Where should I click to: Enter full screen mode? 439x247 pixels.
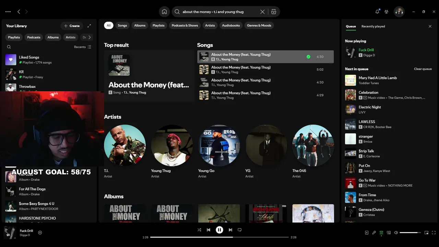(x=434, y=233)
